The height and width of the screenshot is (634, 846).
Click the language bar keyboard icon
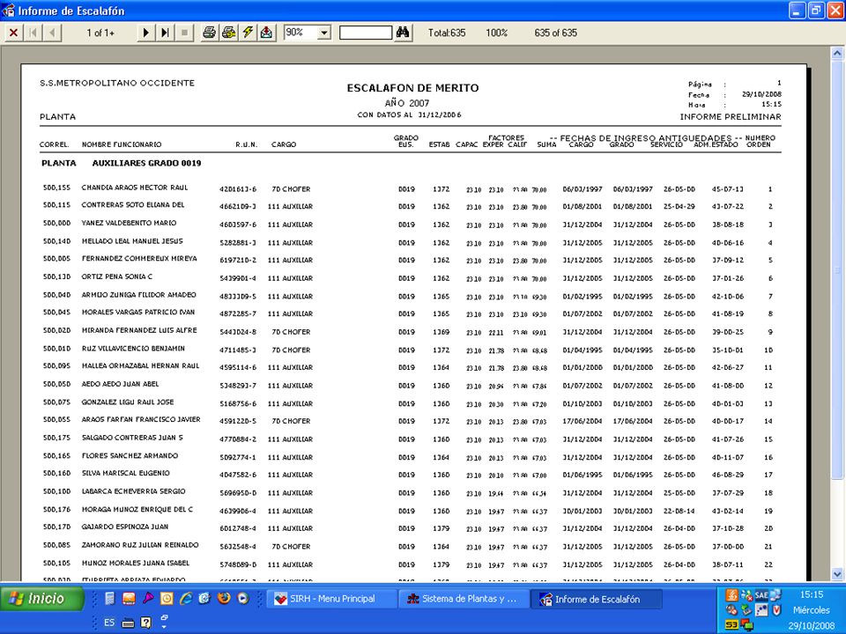pos(128,623)
